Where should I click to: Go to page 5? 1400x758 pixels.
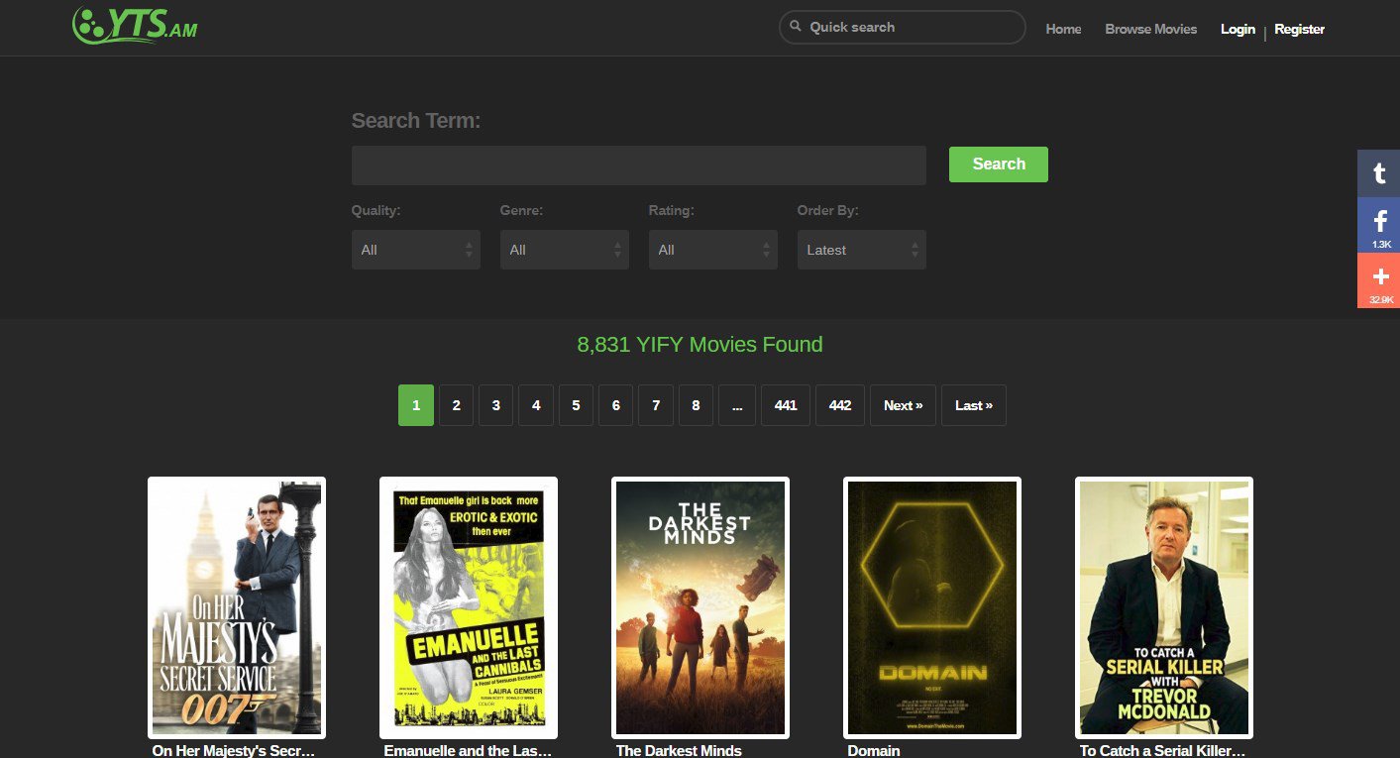(x=576, y=405)
